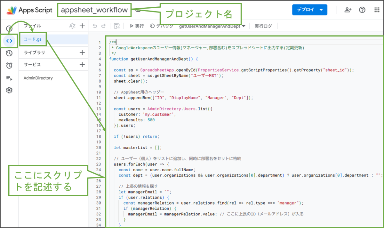The height and width of the screenshot is (228, 384).
Task: Rename project appsheet_workflow title
Action: click(94, 10)
